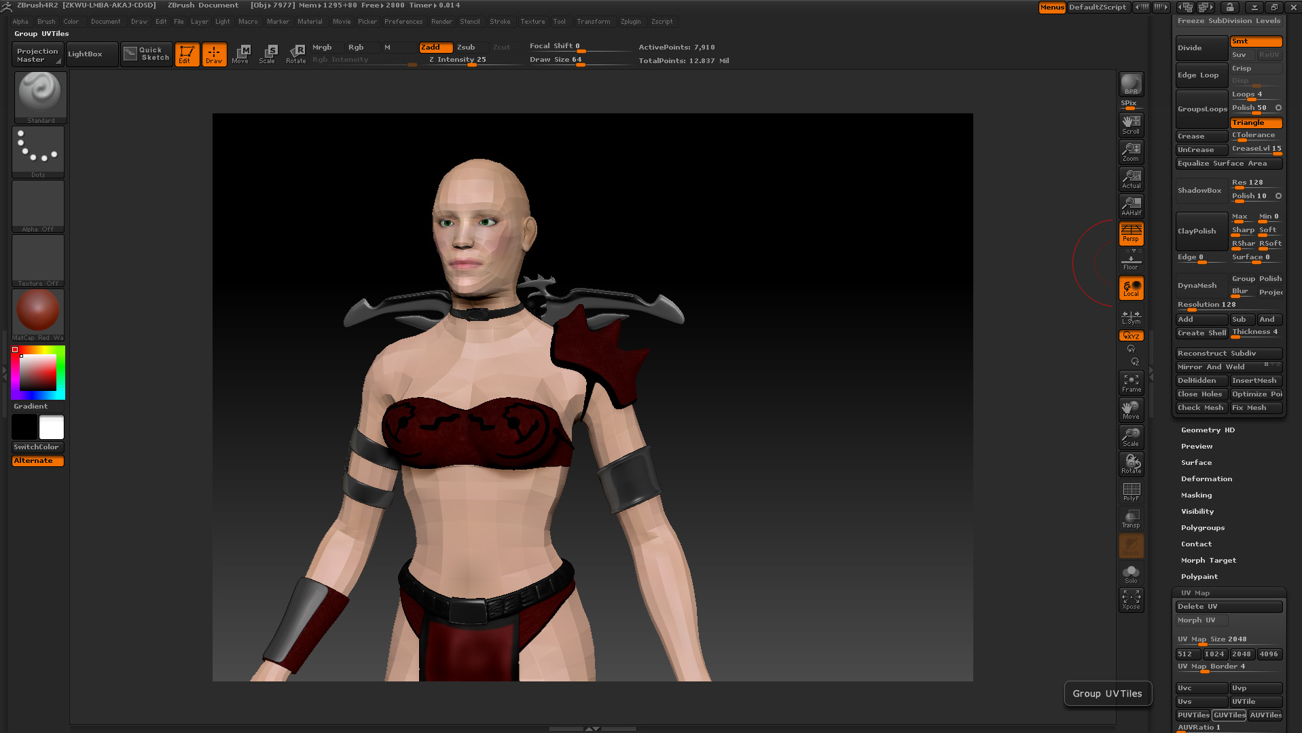The width and height of the screenshot is (1302, 733).
Task: Expand the Deformation section
Action: pyautogui.click(x=1206, y=479)
